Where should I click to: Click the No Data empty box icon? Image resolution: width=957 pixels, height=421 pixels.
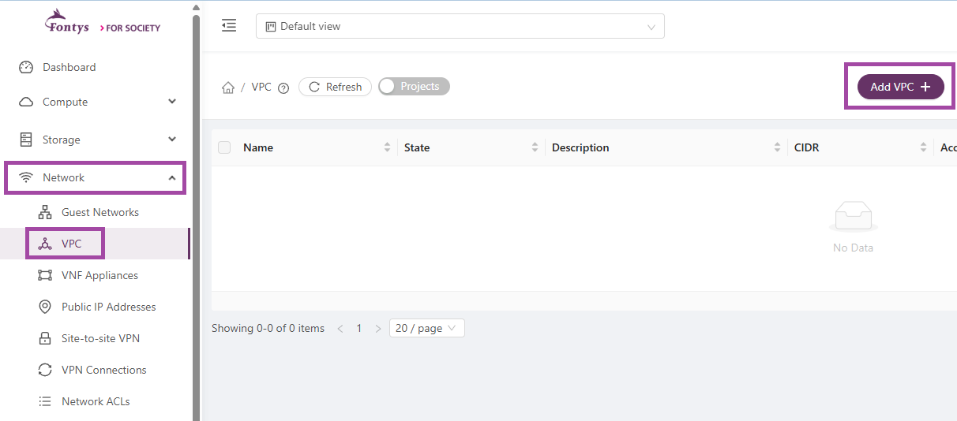coord(853,217)
